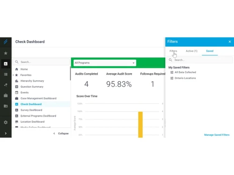Open the All Programs dropdown
This screenshot has width=234, height=175.
click(x=105, y=63)
